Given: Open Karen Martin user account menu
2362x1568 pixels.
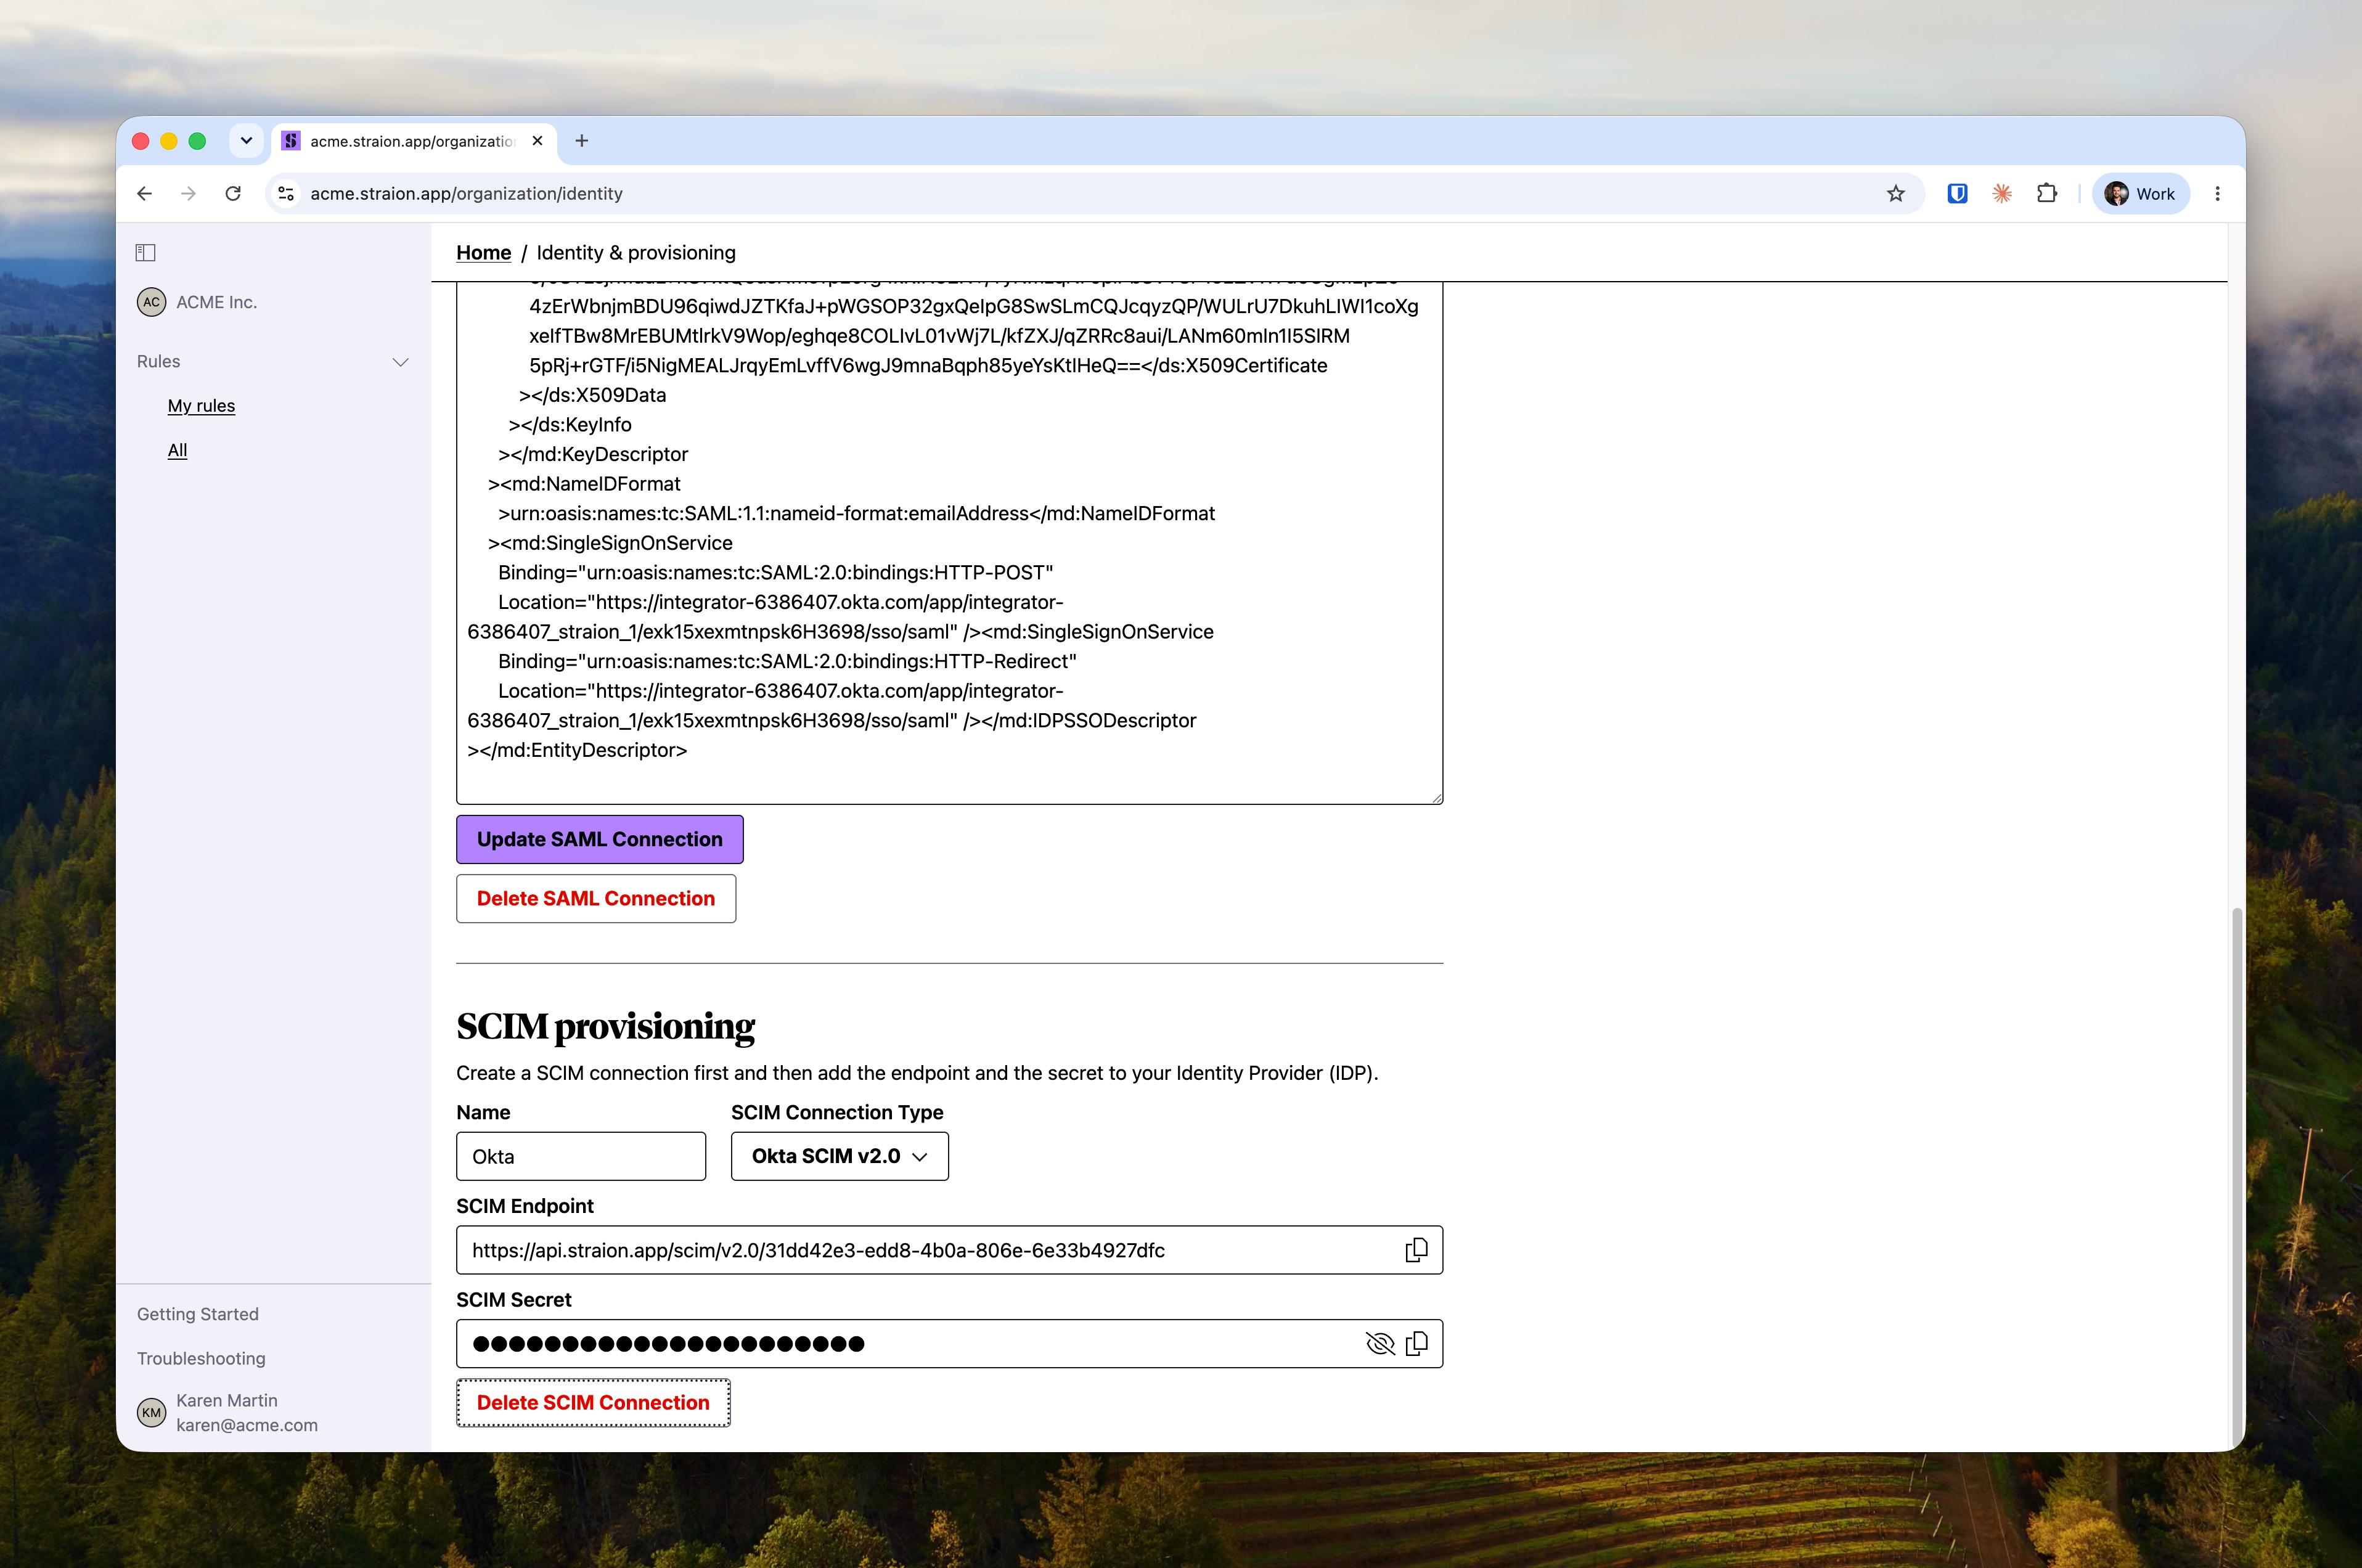Looking at the screenshot, I should coord(227,1412).
